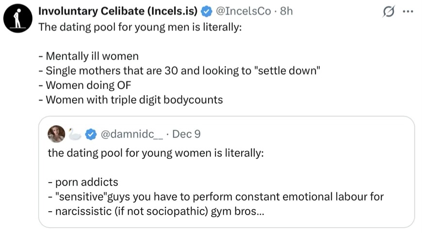Click the slashed-circle Grok icon
The height and width of the screenshot is (235, 422).
click(388, 12)
